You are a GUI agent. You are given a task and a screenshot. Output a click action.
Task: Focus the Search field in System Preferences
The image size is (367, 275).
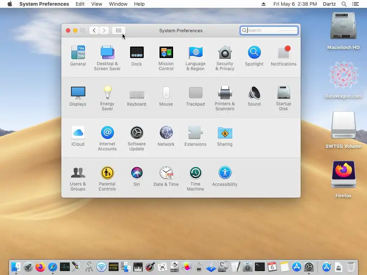click(269, 30)
